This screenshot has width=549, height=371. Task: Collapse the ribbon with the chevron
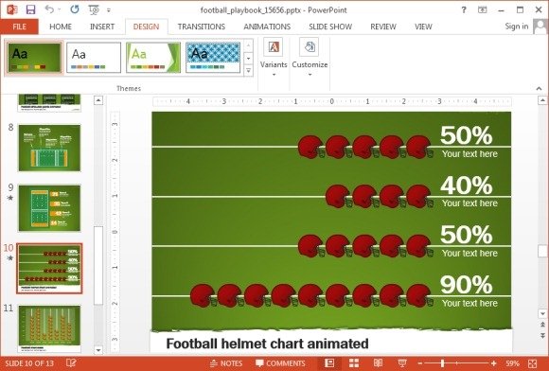(540, 88)
